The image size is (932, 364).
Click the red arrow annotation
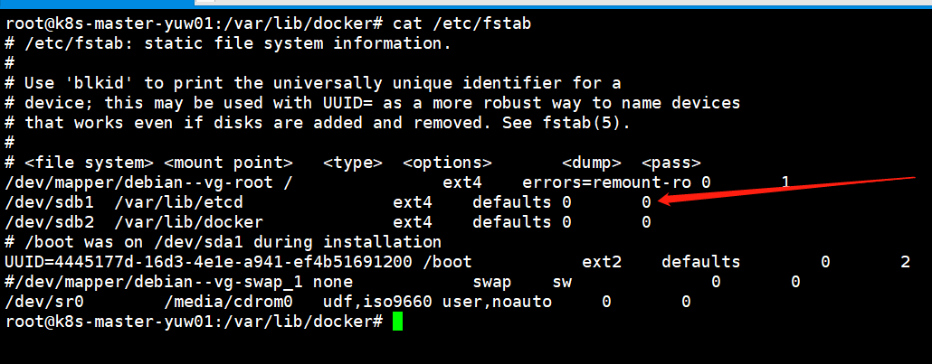787,188
